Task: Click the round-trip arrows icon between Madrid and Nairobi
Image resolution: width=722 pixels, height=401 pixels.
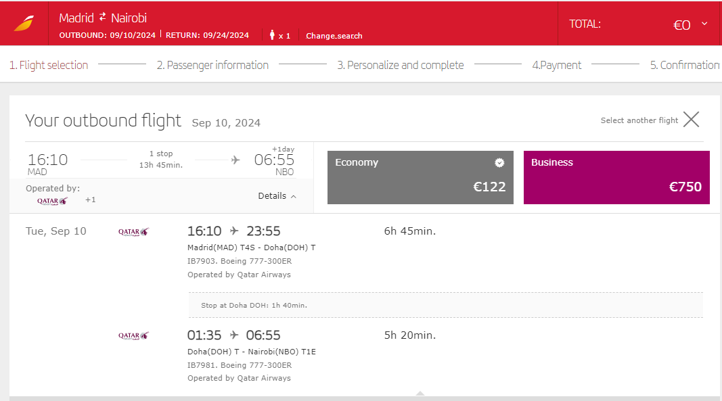Action: click(102, 17)
